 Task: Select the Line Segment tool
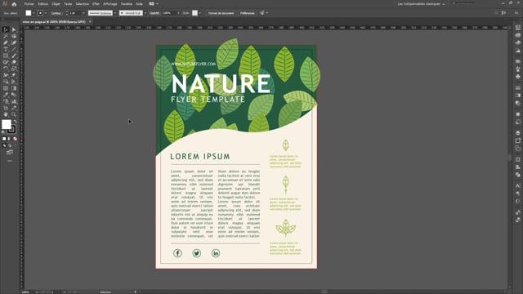(x=14, y=49)
